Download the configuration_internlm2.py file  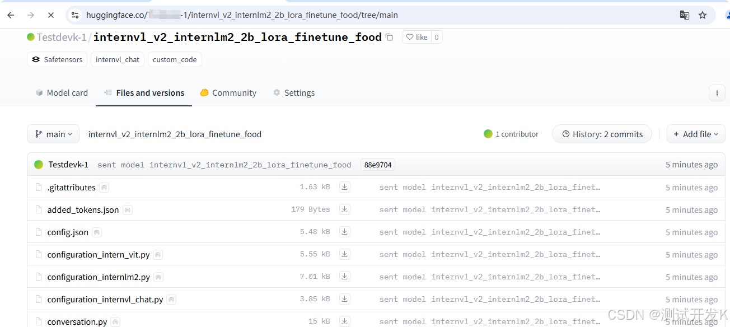(x=345, y=277)
